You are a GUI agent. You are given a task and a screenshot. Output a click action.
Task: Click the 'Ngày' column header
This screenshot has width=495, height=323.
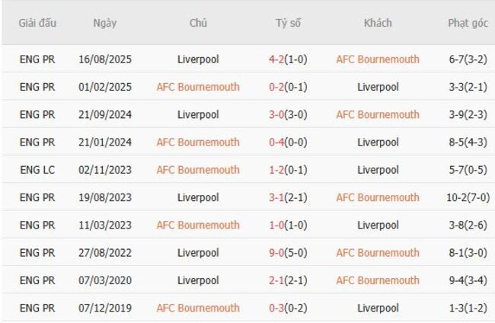105,23
